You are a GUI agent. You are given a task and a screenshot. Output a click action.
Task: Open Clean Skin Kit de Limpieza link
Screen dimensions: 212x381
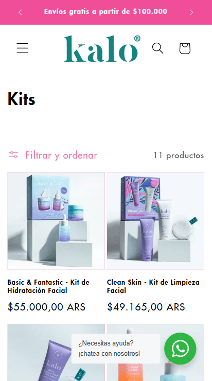point(153,286)
